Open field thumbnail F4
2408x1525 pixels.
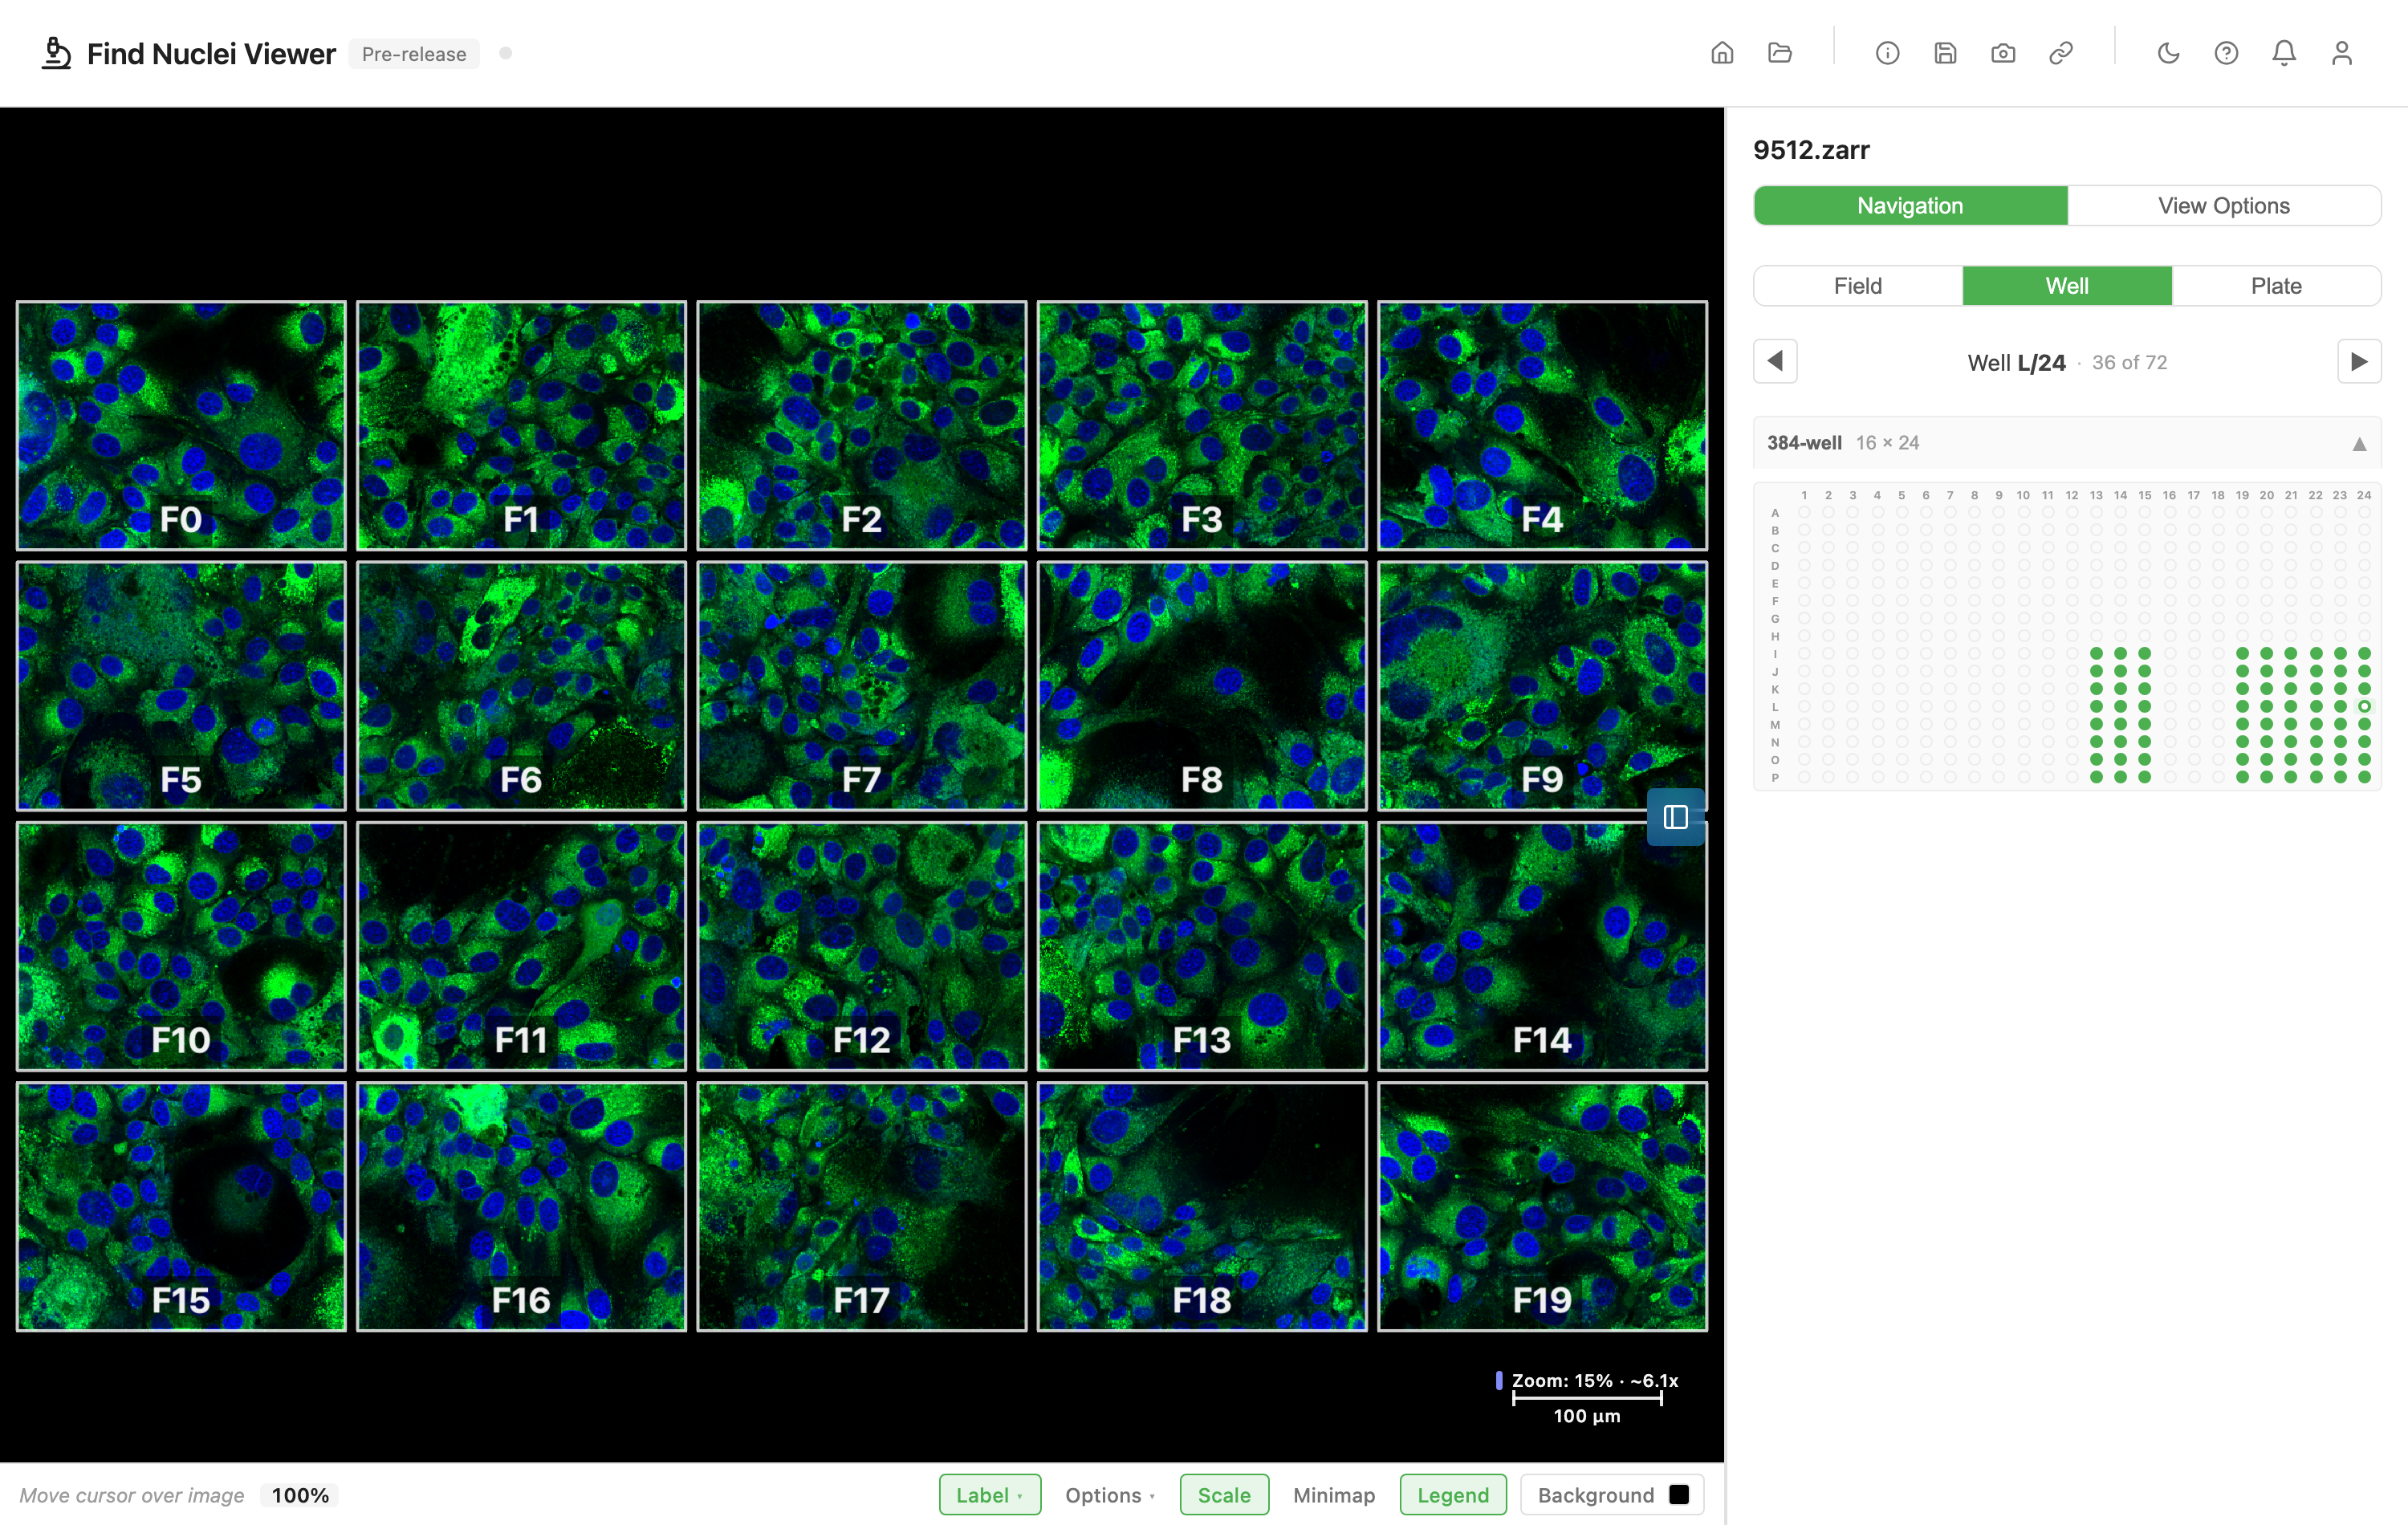click(1542, 425)
